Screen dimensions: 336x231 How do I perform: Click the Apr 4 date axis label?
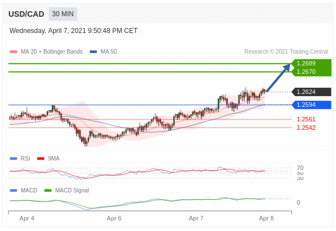tap(27, 218)
